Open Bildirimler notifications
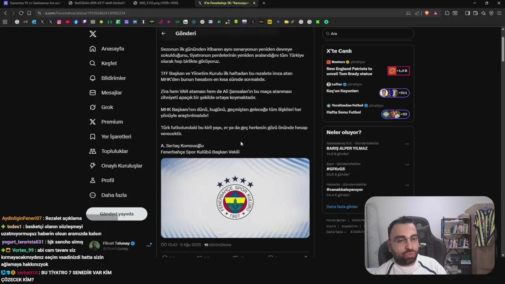The image size is (505, 284). [x=108, y=78]
